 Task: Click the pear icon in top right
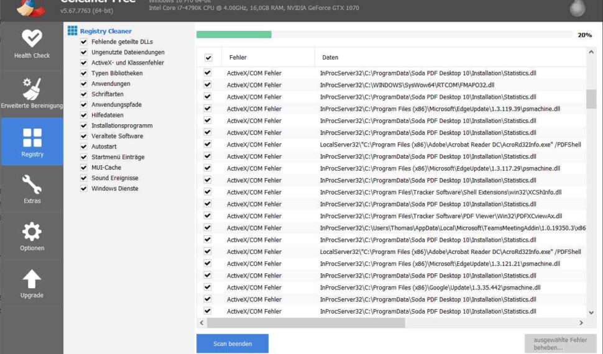click(578, 7)
